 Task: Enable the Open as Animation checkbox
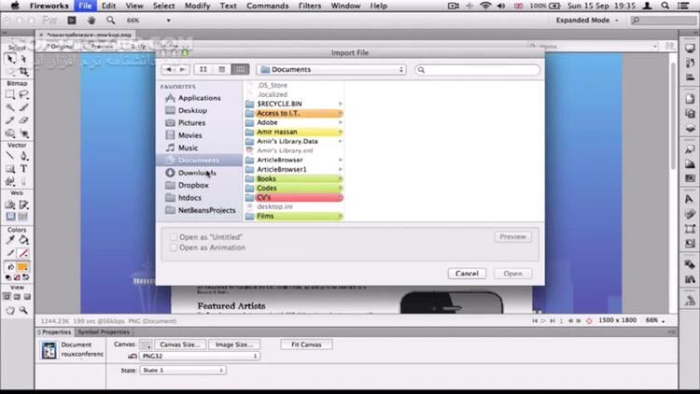(174, 247)
